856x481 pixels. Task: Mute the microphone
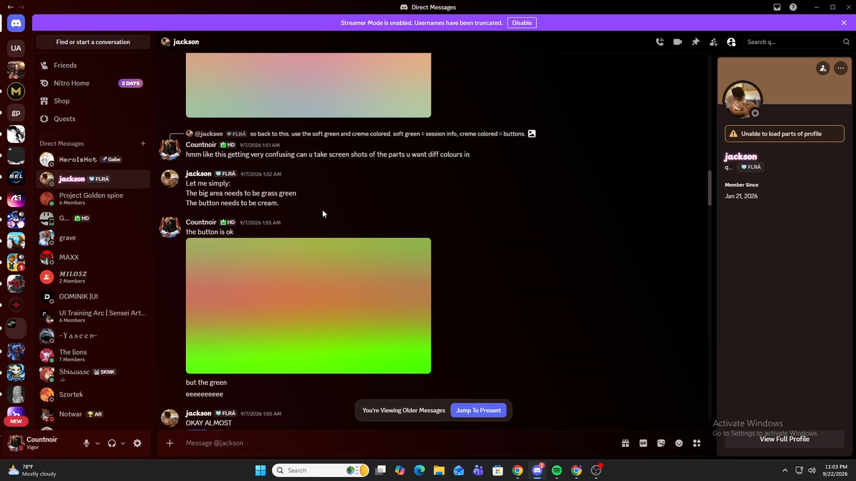(x=86, y=443)
